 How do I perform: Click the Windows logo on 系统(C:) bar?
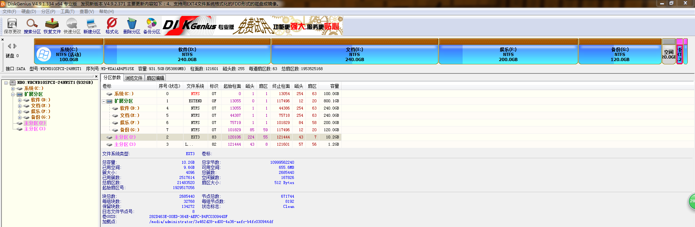pyautogui.click(x=44, y=55)
